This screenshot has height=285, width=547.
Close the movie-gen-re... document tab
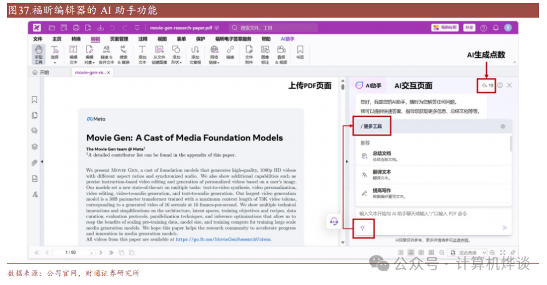(x=108, y=73)
